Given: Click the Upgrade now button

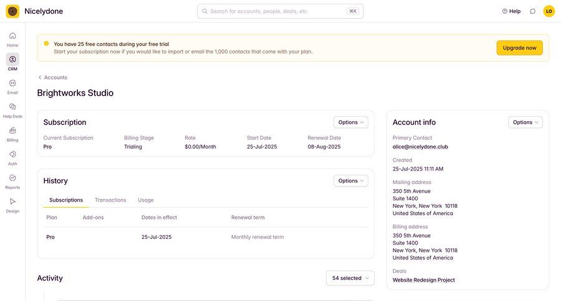Looking at the screenshot, I should point(519,48).
